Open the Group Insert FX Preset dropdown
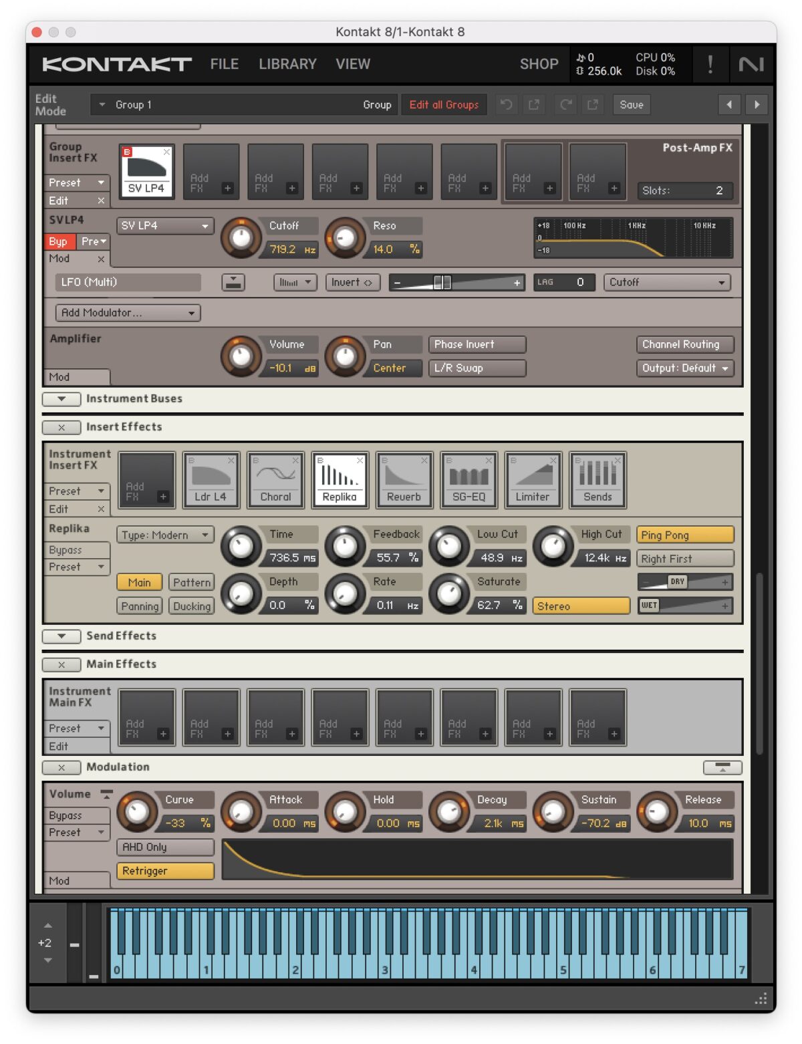Viewport: 802px width, 1044px height. 77,182
